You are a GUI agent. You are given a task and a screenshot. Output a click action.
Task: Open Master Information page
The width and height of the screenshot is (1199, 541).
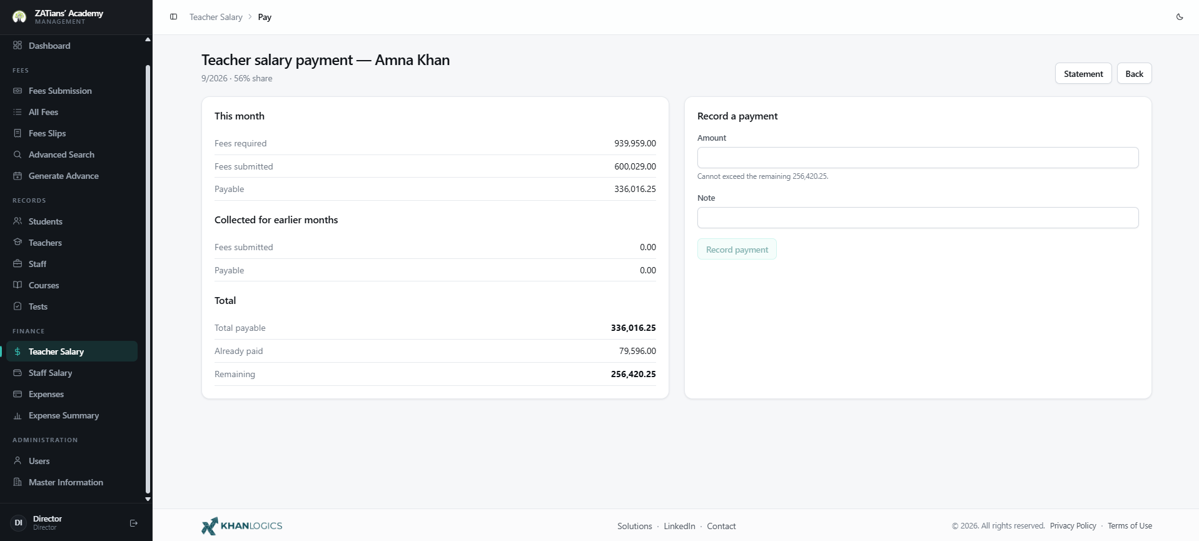pos(72,482)
